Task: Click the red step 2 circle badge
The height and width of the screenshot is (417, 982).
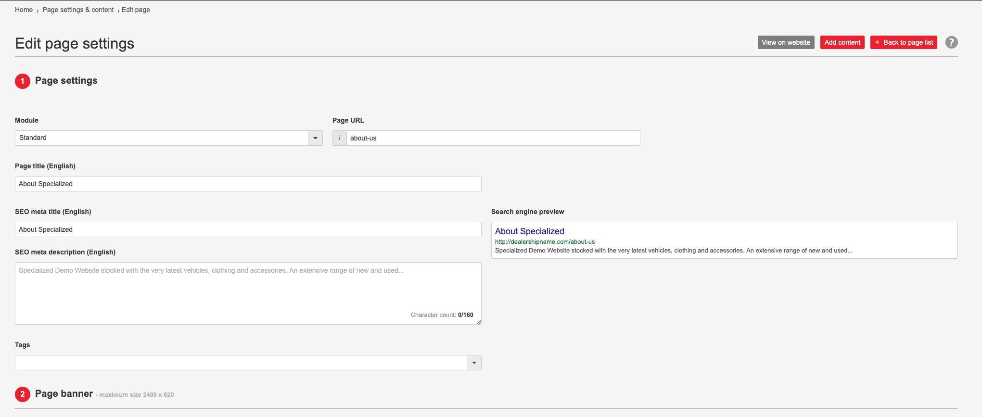Action: point(23,394)
